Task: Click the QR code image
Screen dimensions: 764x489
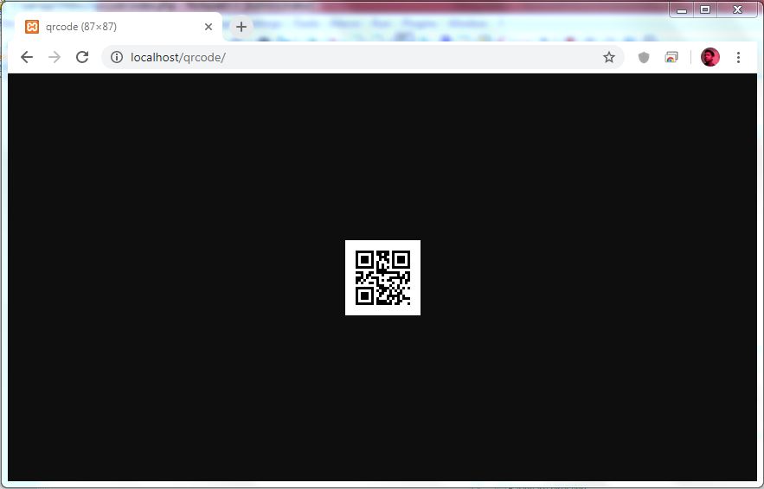Action: [x=382, y=278]
